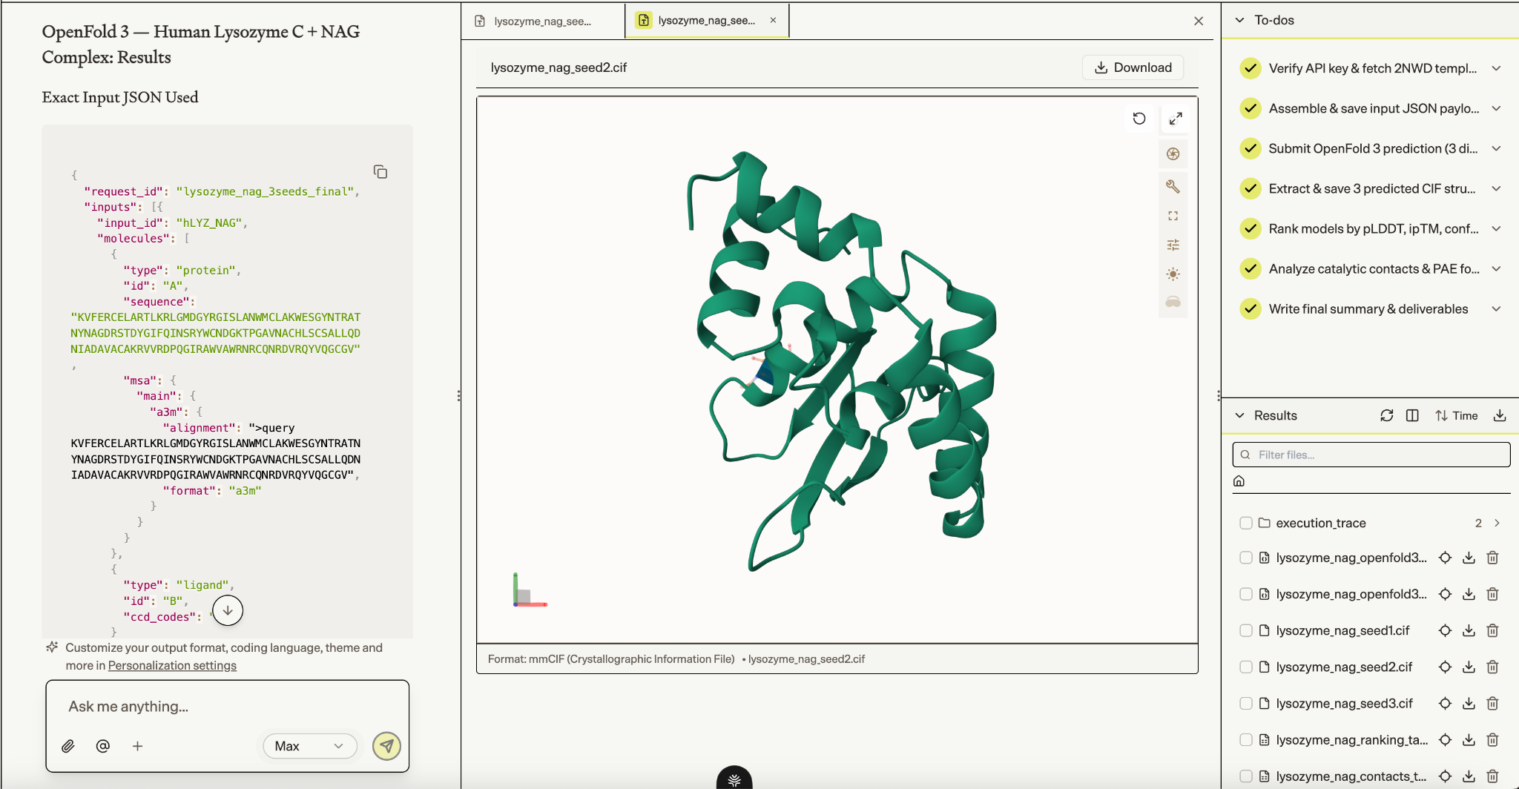
Task: Download lysozyme_nag_seed2.cif from the results list
Action: (1469, 667)
